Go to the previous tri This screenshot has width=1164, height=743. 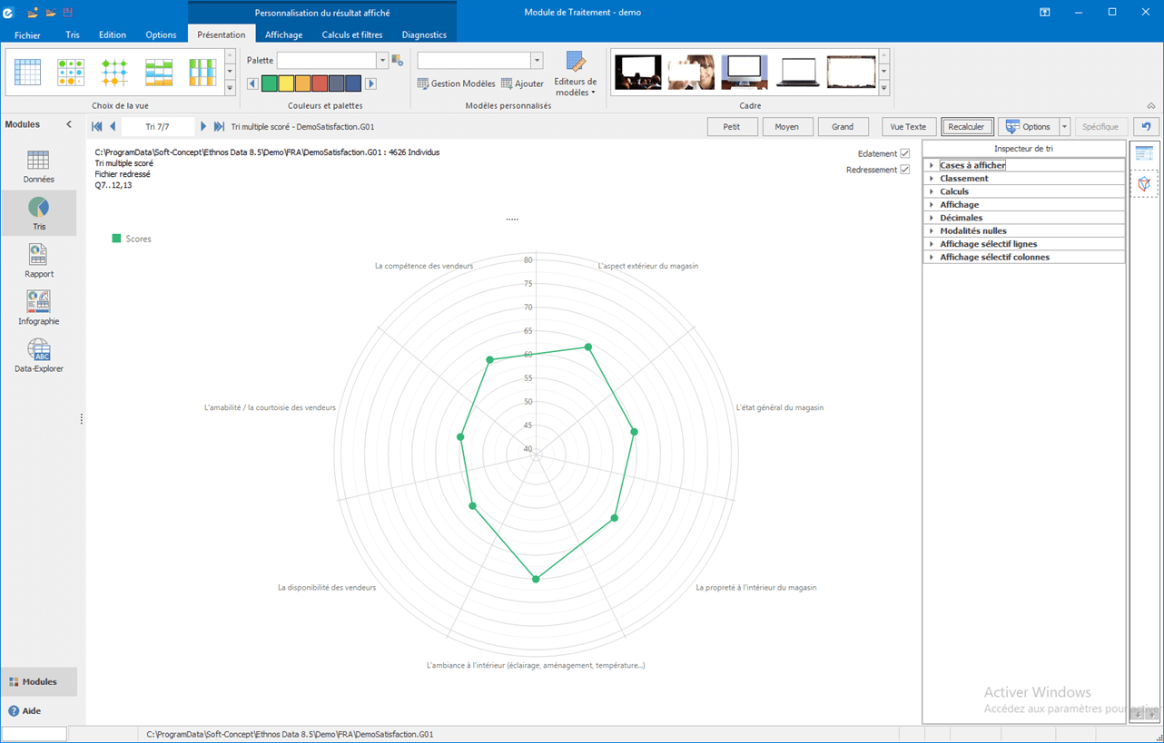(113, 127)
